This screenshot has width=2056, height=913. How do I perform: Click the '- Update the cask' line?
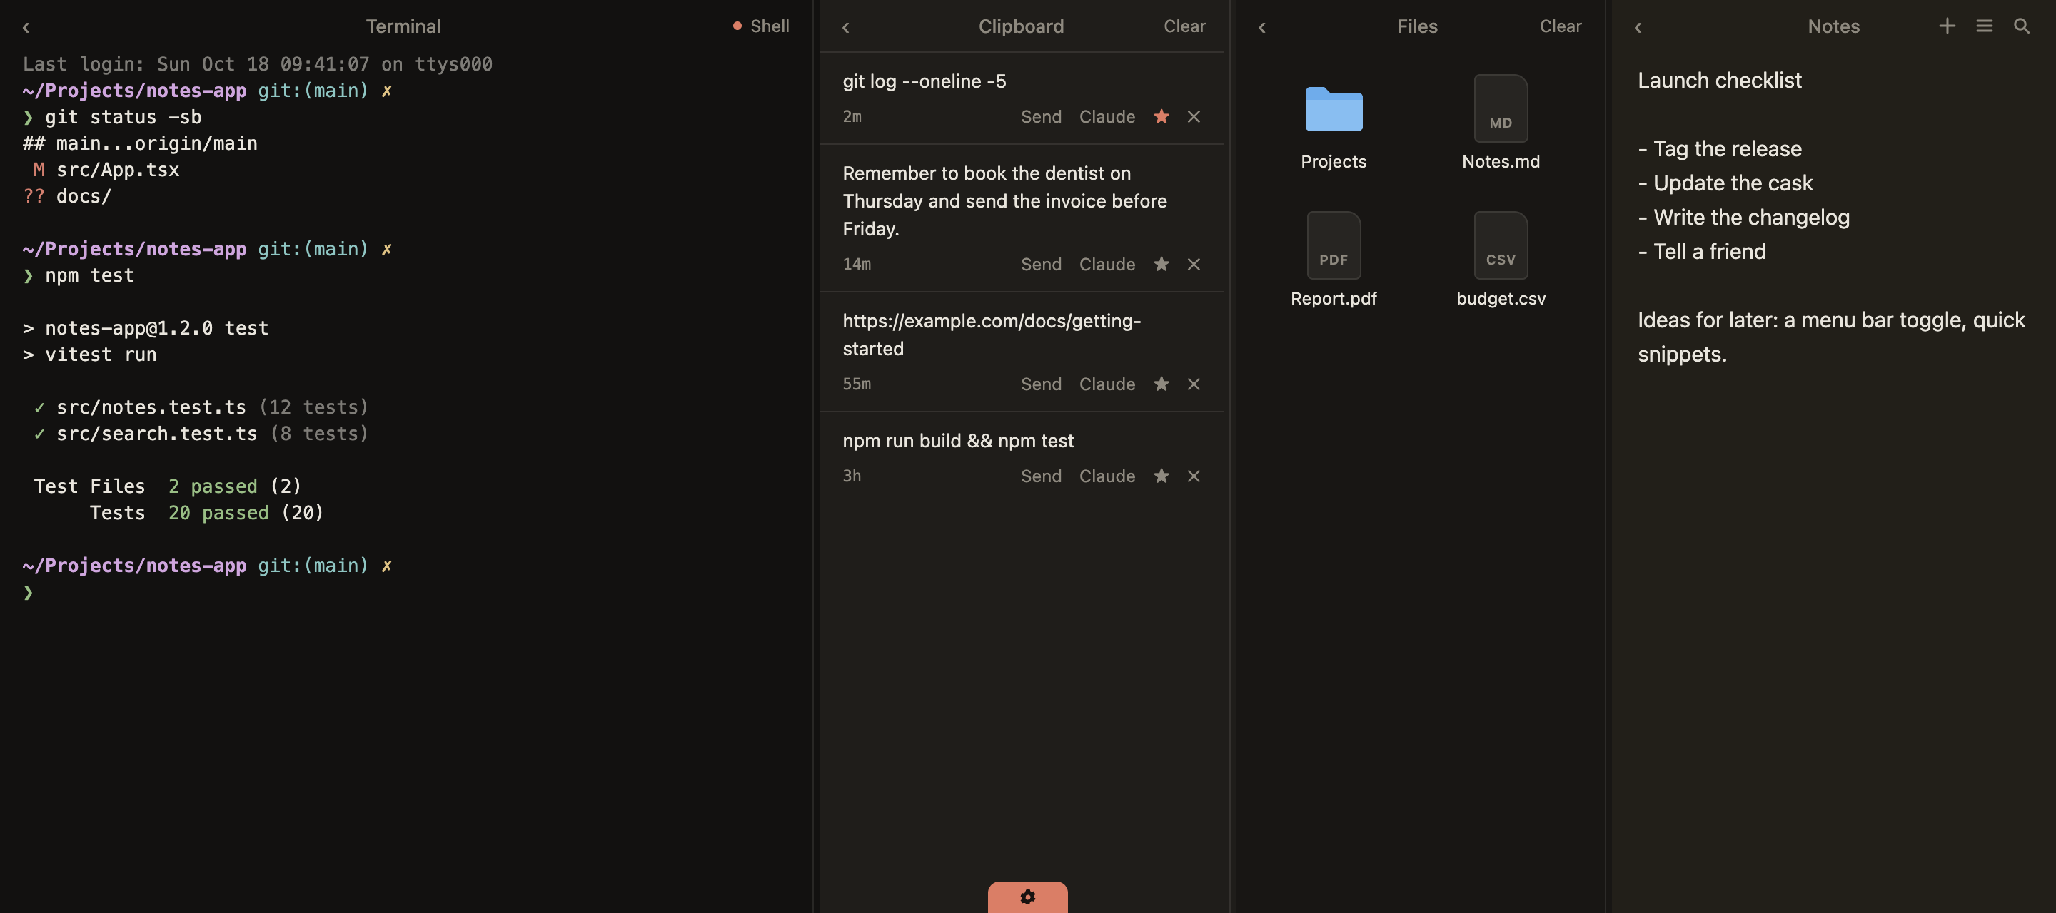(x=1725, y=183)
